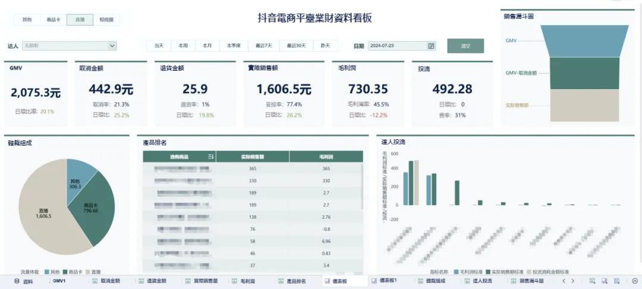Click the 2024-07-23 date input field

pyautogui.click(x=402, y=46)
